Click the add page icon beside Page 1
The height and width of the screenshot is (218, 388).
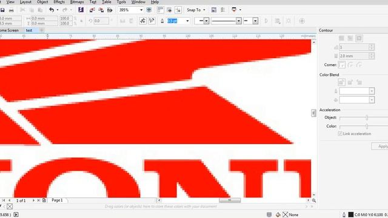(44, 200)
